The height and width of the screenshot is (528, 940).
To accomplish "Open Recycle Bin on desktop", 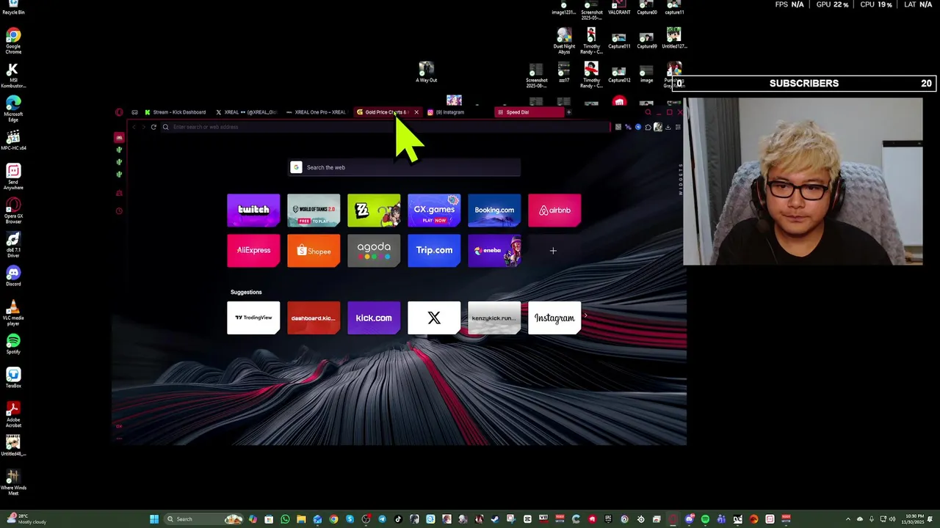I will click(13, 9).
